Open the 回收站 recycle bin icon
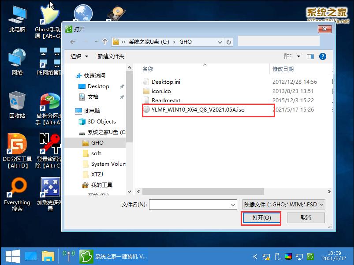This screenshot has height=265, width=354. pos(17,105)
